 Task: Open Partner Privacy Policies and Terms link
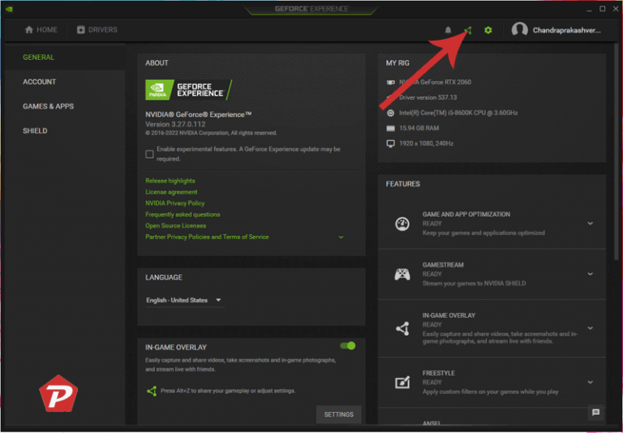[207, 237]
